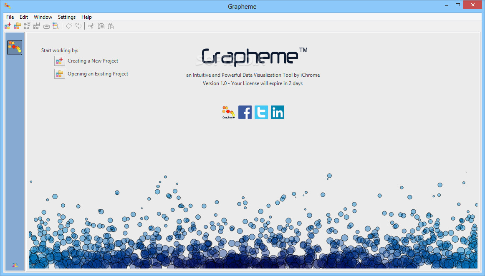Click the export project toolbar icon
The width and height of the screenshot is (485, 276).
(56, 26)
